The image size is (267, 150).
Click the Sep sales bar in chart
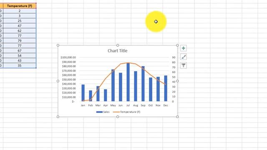point(143,84)
